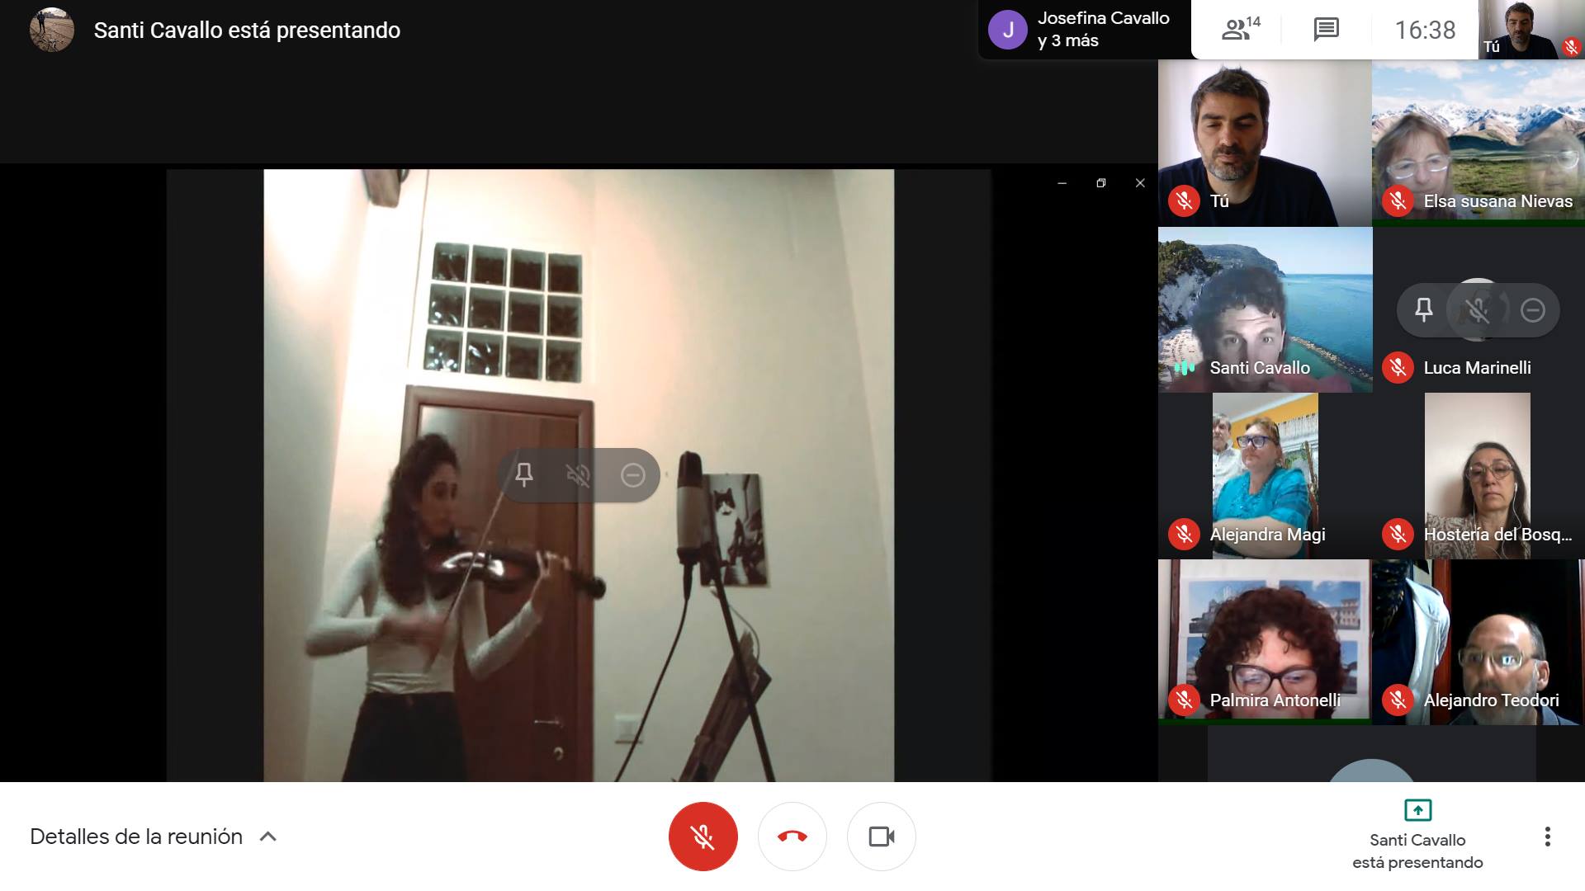Hang up the call with the red phone button
The image size is (1585, 891).
click(x=792, y=837)
